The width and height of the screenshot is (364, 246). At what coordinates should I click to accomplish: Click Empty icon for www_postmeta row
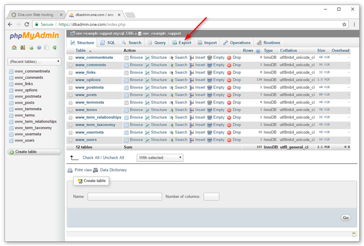click(x=209, y=88)
